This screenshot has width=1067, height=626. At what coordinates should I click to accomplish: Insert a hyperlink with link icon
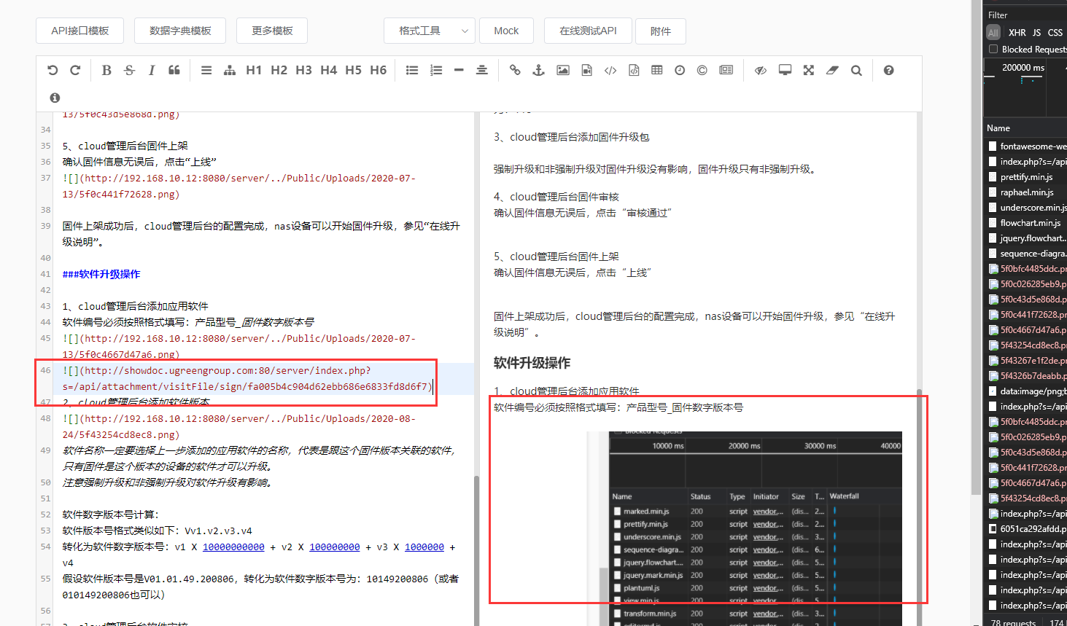[515, 71]
